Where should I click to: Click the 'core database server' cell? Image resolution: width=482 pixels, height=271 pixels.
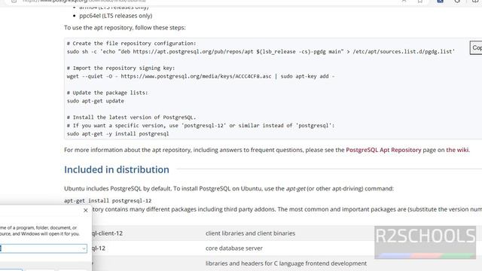[234, 248]
